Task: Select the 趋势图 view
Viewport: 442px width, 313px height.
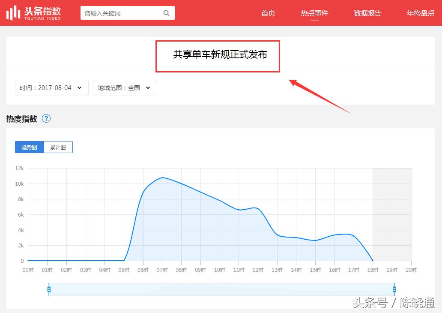Action: 29,147
